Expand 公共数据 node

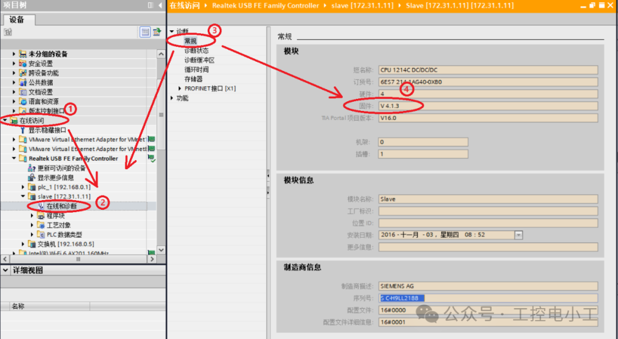pyautogui.click(x=14, y=82)
